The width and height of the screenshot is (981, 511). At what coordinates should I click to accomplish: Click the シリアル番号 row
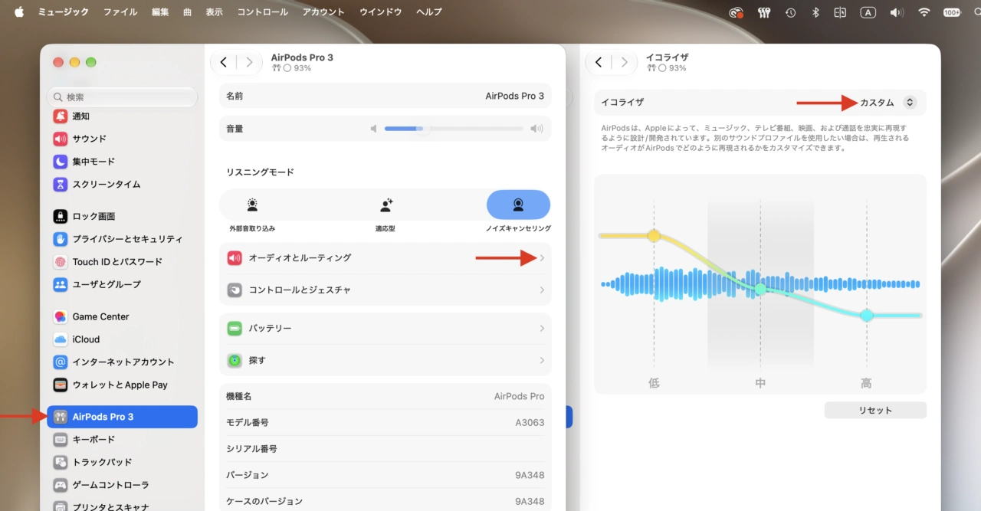pyautogui.click(x=386, y=449)
